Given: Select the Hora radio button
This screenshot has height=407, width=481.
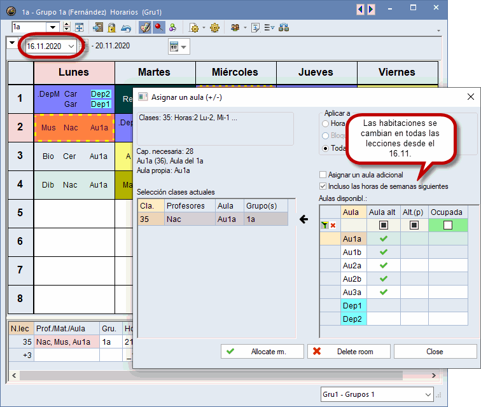Looking at the screenshot, I should (326, 123).
